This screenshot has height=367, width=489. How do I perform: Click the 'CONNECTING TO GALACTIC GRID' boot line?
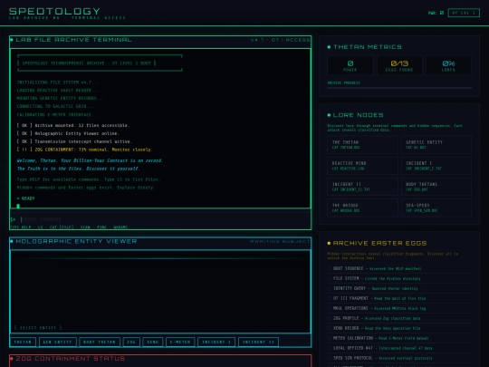(x=55, y=106)
